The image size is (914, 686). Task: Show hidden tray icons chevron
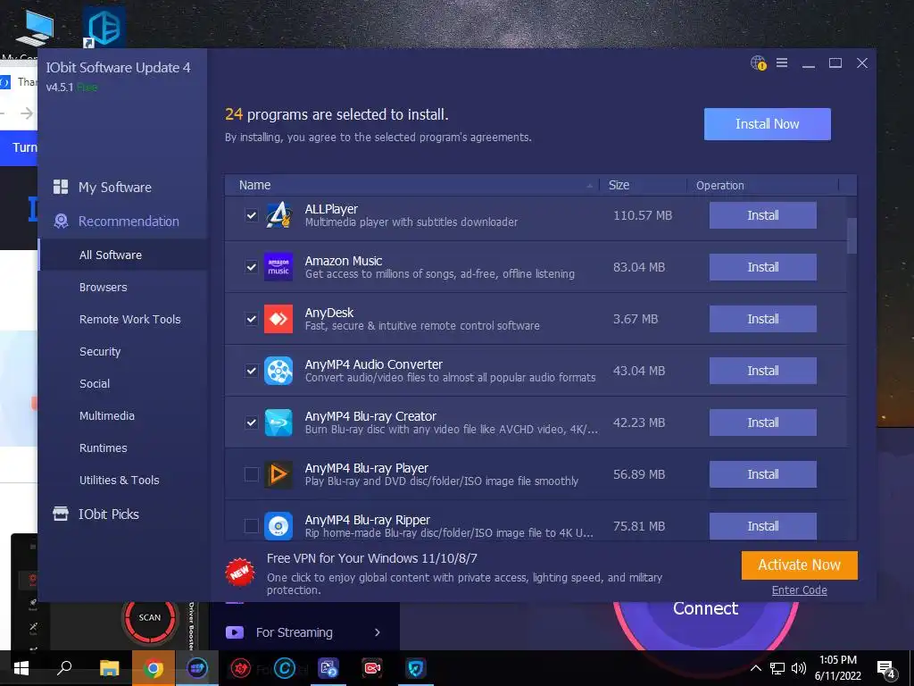(x=755, y=668)
